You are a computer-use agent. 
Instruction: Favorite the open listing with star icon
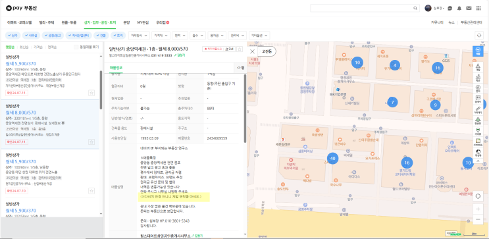(240, 49)
